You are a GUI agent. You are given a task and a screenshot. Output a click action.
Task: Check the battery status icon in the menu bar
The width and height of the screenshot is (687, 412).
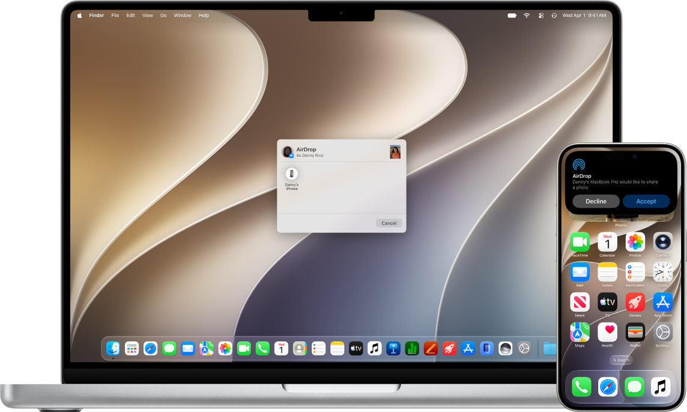[512, 16]
